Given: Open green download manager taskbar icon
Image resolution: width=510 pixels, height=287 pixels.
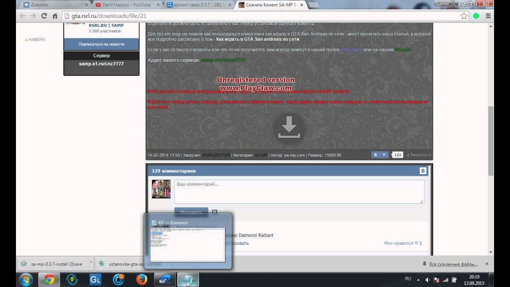Looking at the screenshot, I should click(x=72, y=280).
